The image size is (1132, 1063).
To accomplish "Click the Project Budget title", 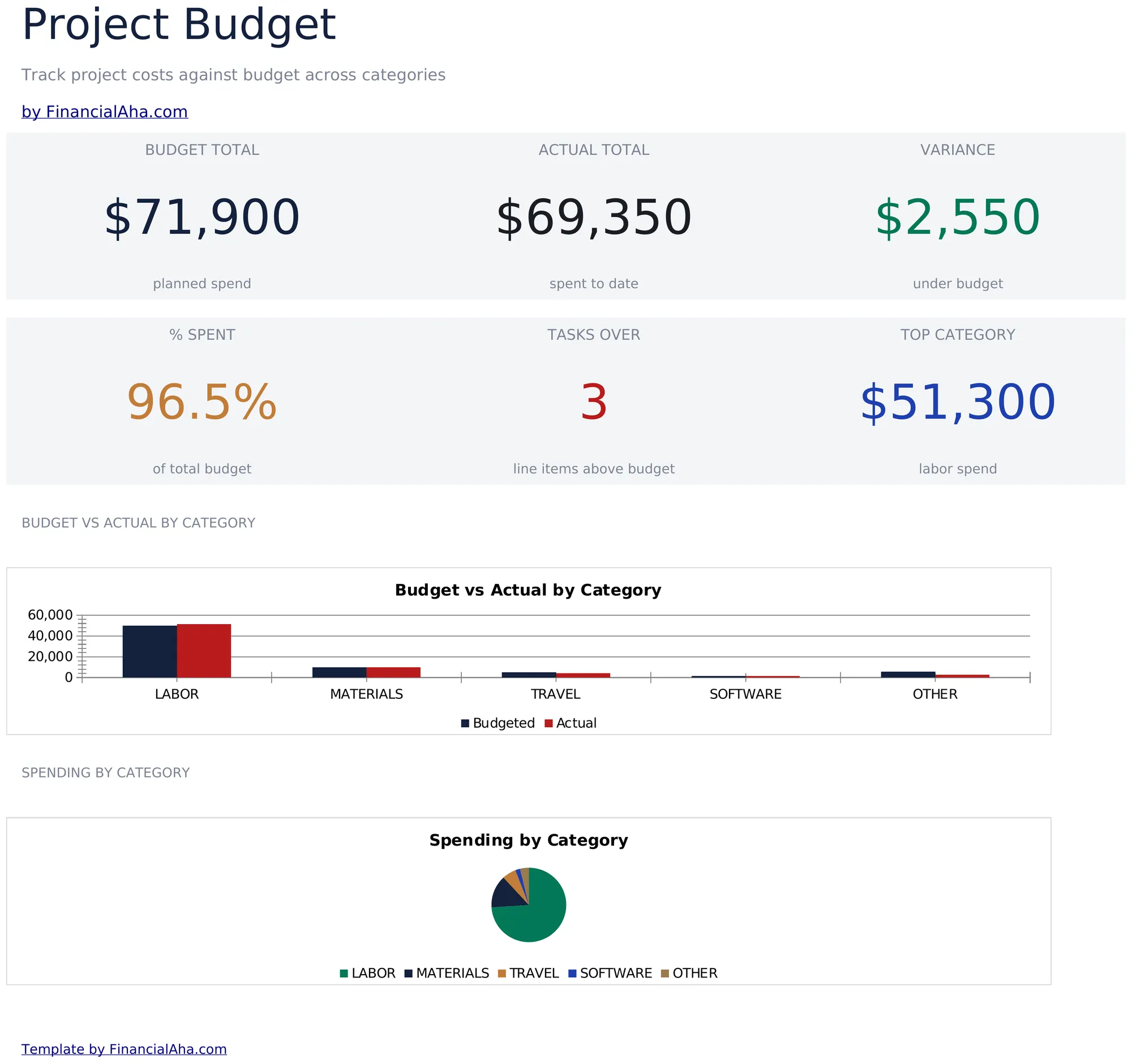I will click(x=179, y=25).
